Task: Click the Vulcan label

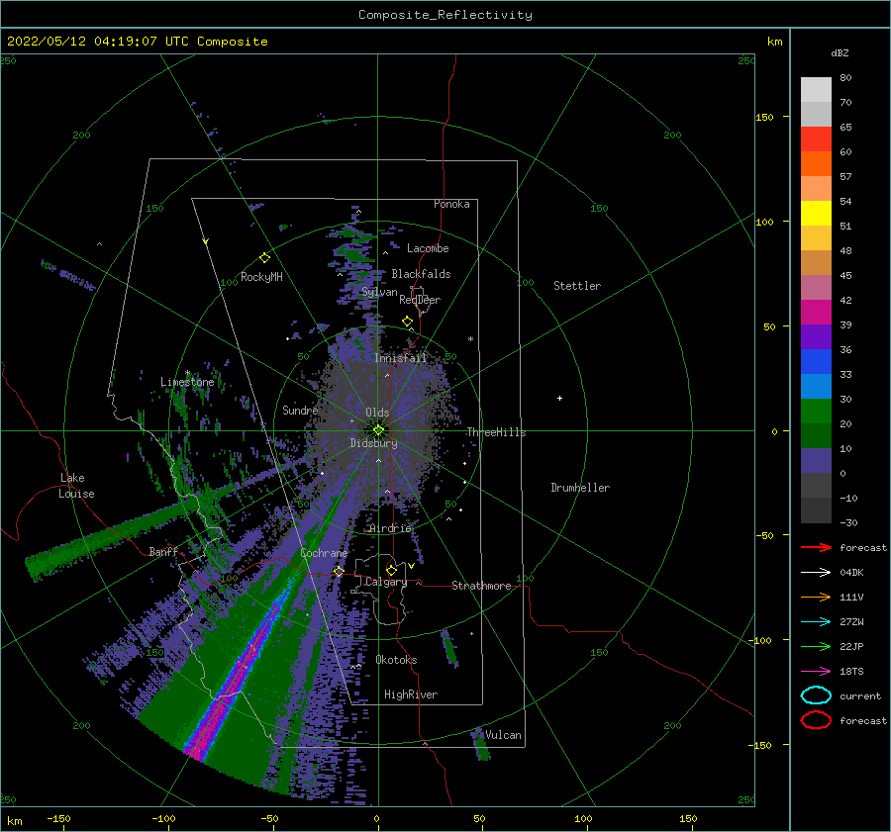Action: point(503,735)
